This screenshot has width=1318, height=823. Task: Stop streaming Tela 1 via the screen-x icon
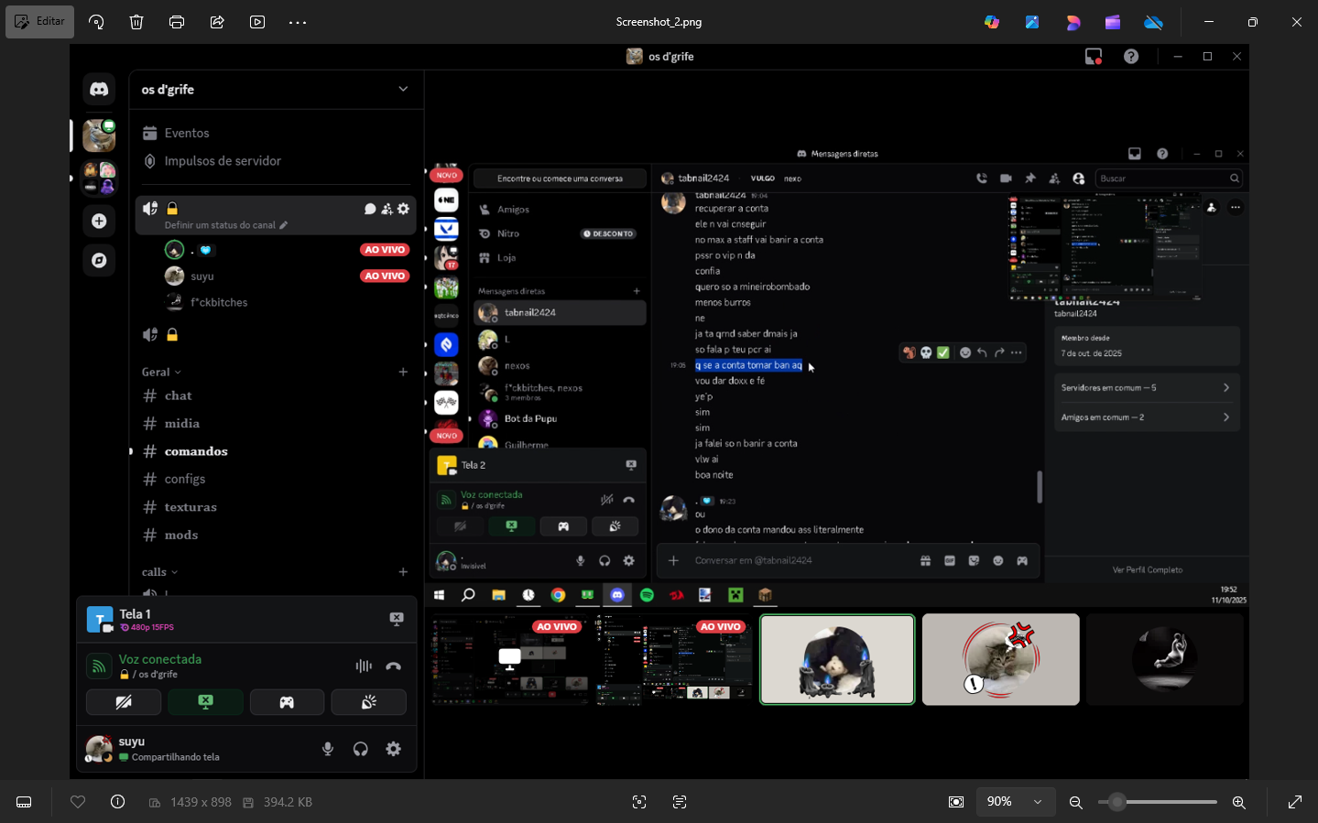pos(397,619)
